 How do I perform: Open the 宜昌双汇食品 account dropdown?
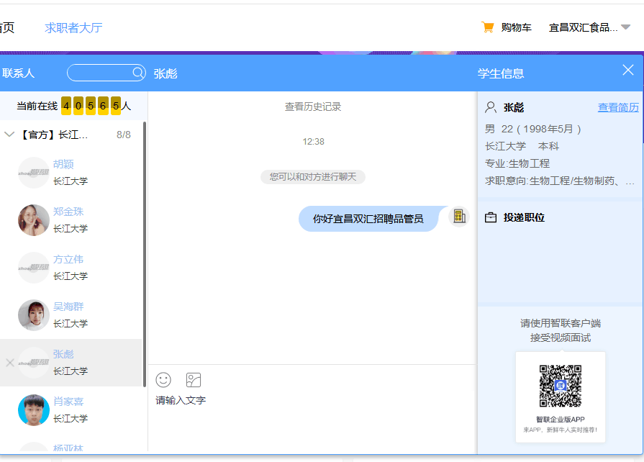[625, 27]
